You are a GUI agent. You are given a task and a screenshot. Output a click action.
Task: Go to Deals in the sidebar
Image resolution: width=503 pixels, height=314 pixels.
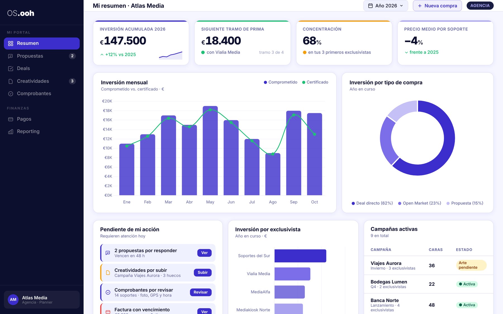42,68
